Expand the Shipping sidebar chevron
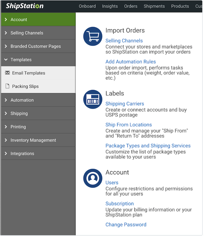The image size is (204, 236). tap(6, 114)
